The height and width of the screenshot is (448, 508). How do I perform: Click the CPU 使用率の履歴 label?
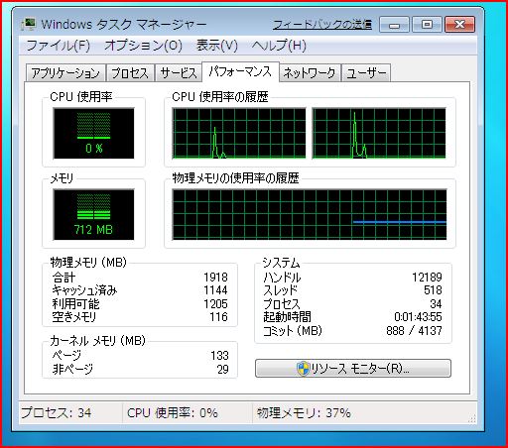tap(220, 97)
